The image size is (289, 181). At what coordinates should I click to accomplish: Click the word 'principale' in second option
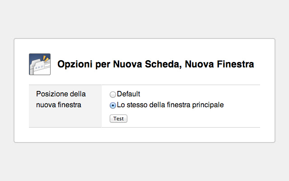[x=208, y=105]
